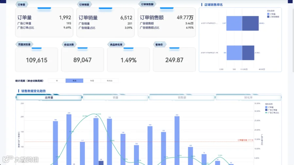Click the 订单量均值 117.18 average line label
The width and height of the screenshot is (294, 165).
click(x=245, y=140)
